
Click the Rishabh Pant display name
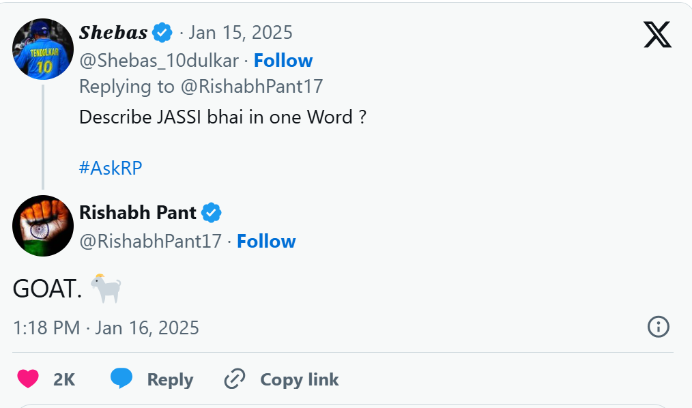click(138, 213)
